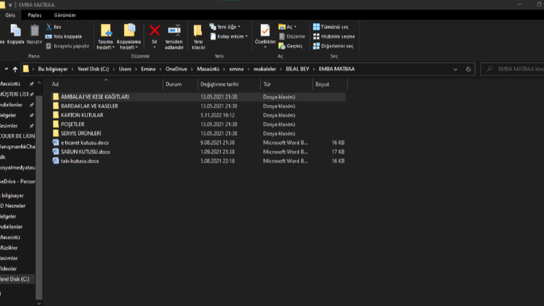Switch to the Görünüm ribbon tab

(x=64, y=15)
